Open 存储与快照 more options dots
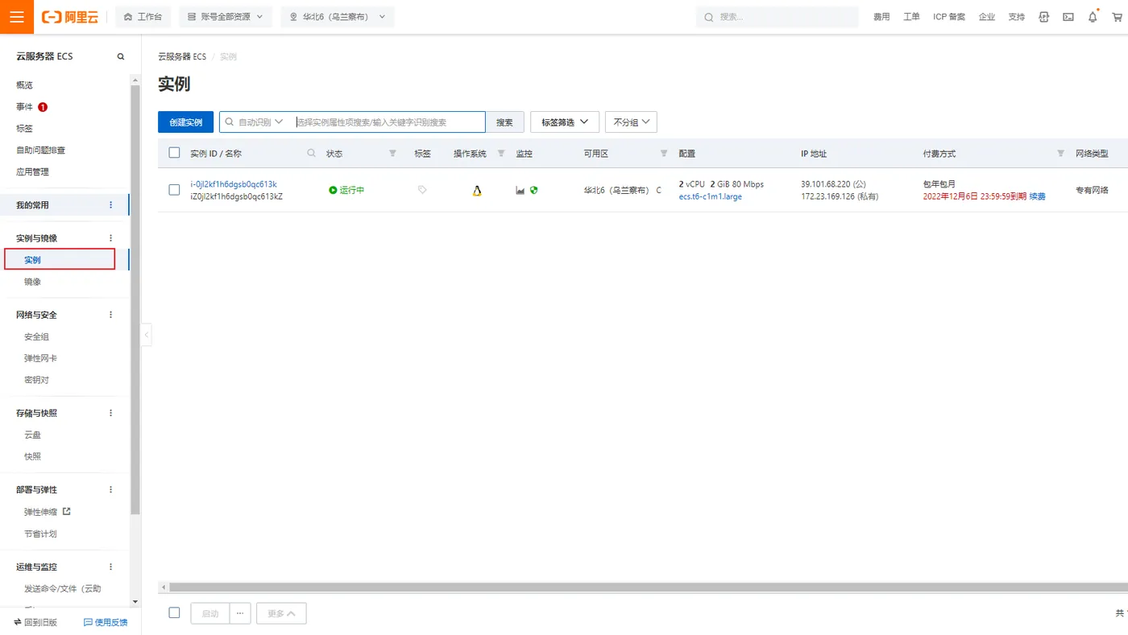This screenshot has width=1128, height=635. [111, 413]
